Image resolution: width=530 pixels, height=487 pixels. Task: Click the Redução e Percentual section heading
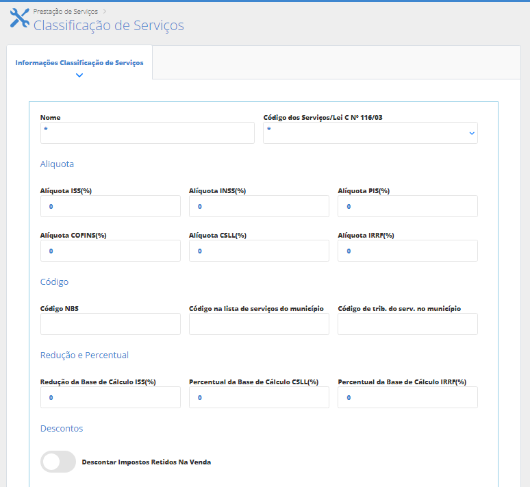pyautogui.click(x=84, y=355)
